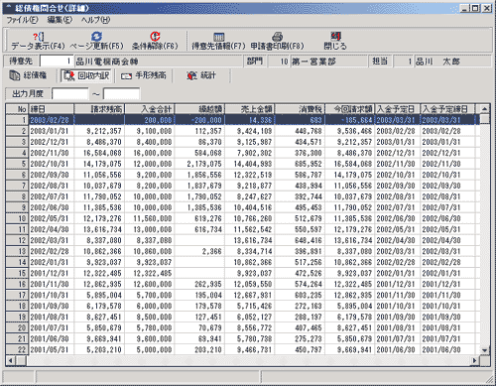Click the 消費税 cell 648,416
The height and width of the screenshot is (386, 496).
300,240
